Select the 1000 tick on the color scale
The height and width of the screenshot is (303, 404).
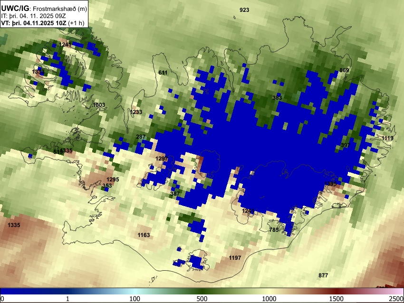[269, 299]
